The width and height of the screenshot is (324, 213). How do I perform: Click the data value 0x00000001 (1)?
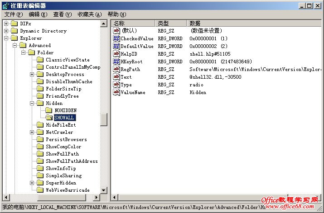coord(208,38)
